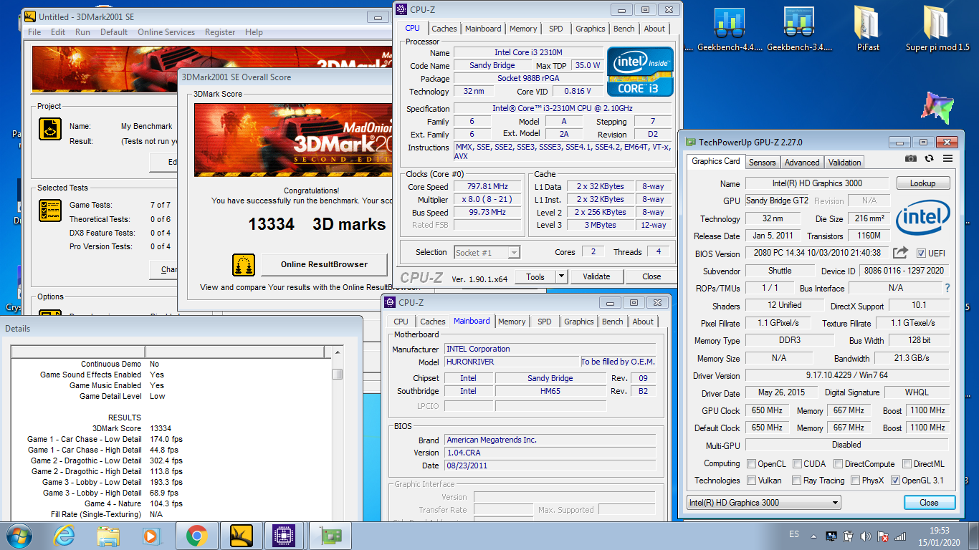Viewport: 979px width, 550px height.
Task: Click the 13334 3D marks score text
Action: click(x=317, y=224)
